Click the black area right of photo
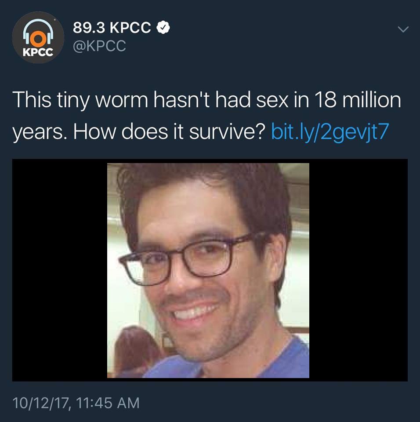The width and height of the screenshot is (420, 422). pyautogui.click(x=358, y=270)
